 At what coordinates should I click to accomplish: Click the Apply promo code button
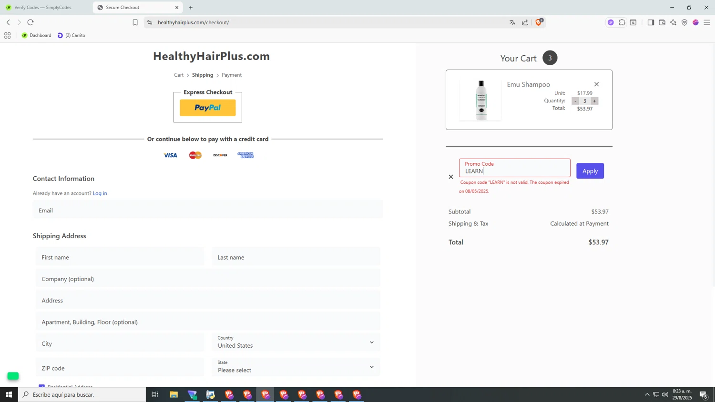(x=590, y=171)
